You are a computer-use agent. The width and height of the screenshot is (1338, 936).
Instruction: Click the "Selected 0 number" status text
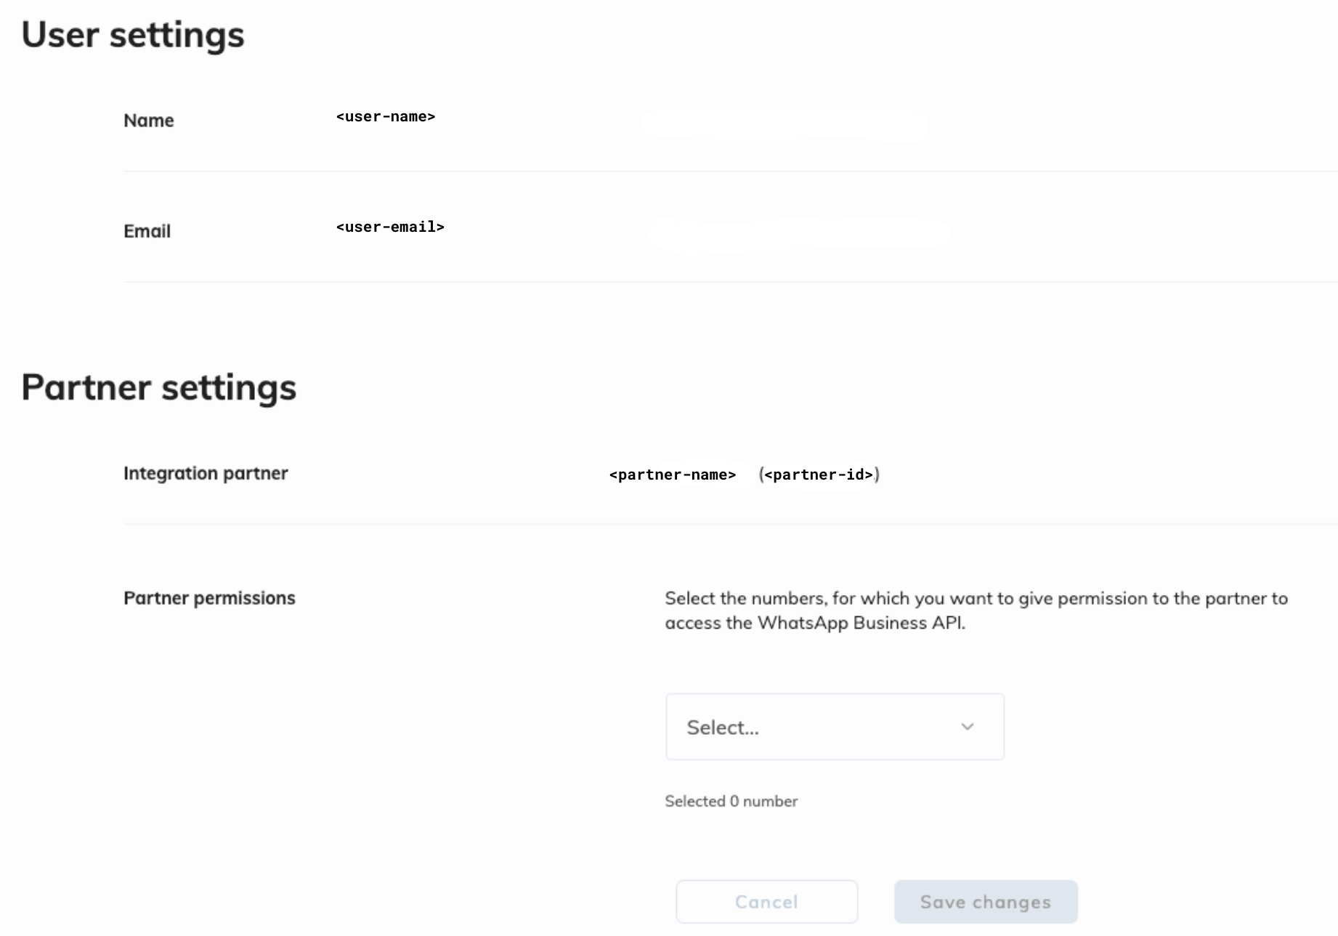coord(731,802)
